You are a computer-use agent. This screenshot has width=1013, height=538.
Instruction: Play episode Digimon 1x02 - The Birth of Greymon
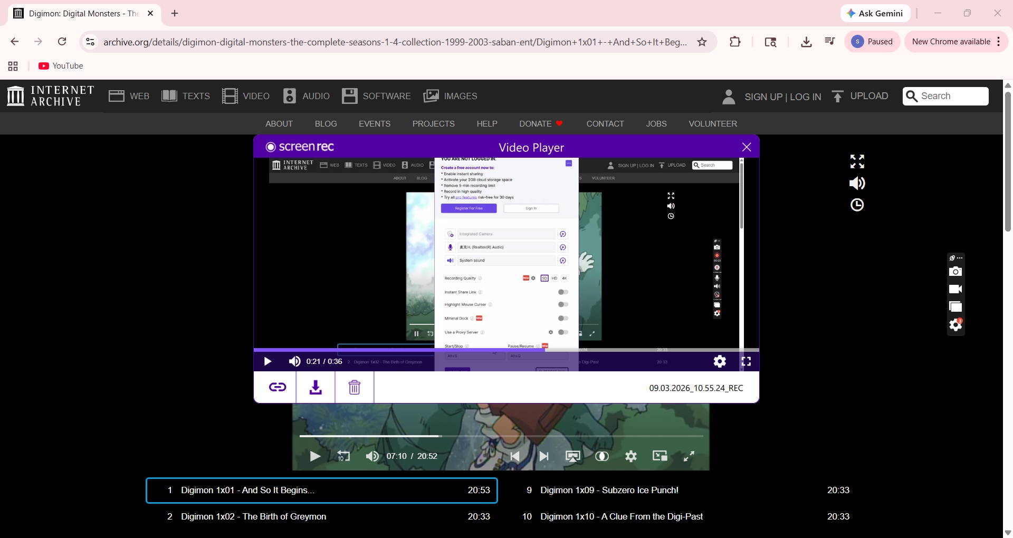click(253, 517)
